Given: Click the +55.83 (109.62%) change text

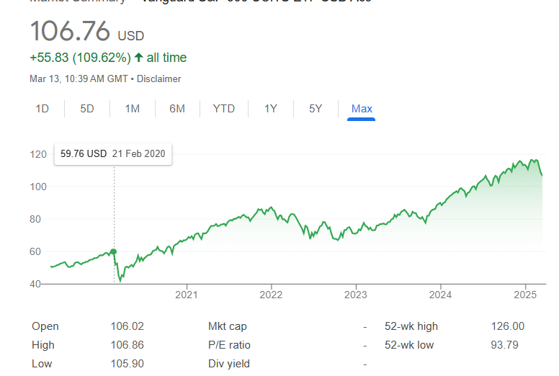Looking at the screenshot, I should [x=81, y=58].
